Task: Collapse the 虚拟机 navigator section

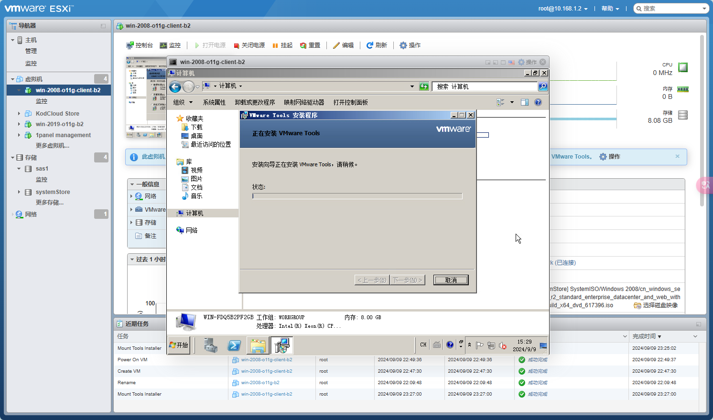Action: click(x=13, y=79)
